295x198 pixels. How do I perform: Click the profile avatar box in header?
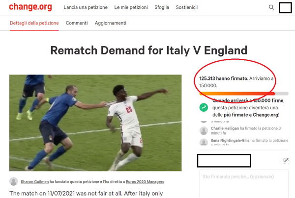pyautogui.click(x=285, y=7)
